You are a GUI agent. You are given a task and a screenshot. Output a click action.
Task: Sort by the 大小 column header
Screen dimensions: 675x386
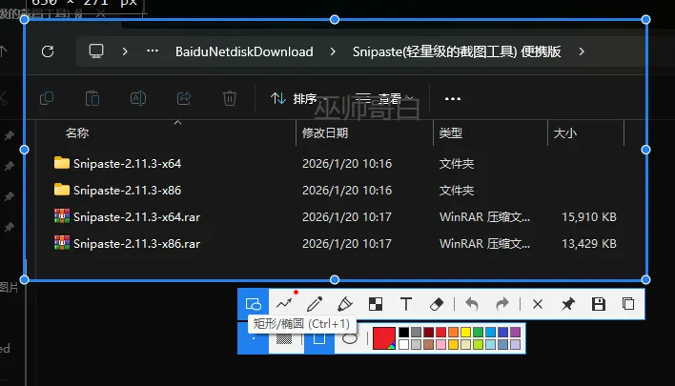pyautogui.click(x=564, y=133)
